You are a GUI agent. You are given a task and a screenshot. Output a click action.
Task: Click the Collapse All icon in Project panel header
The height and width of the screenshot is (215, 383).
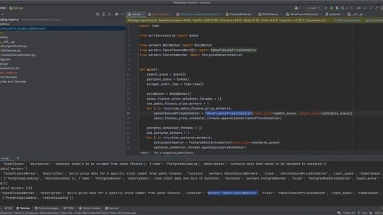[x=109, y=14]
